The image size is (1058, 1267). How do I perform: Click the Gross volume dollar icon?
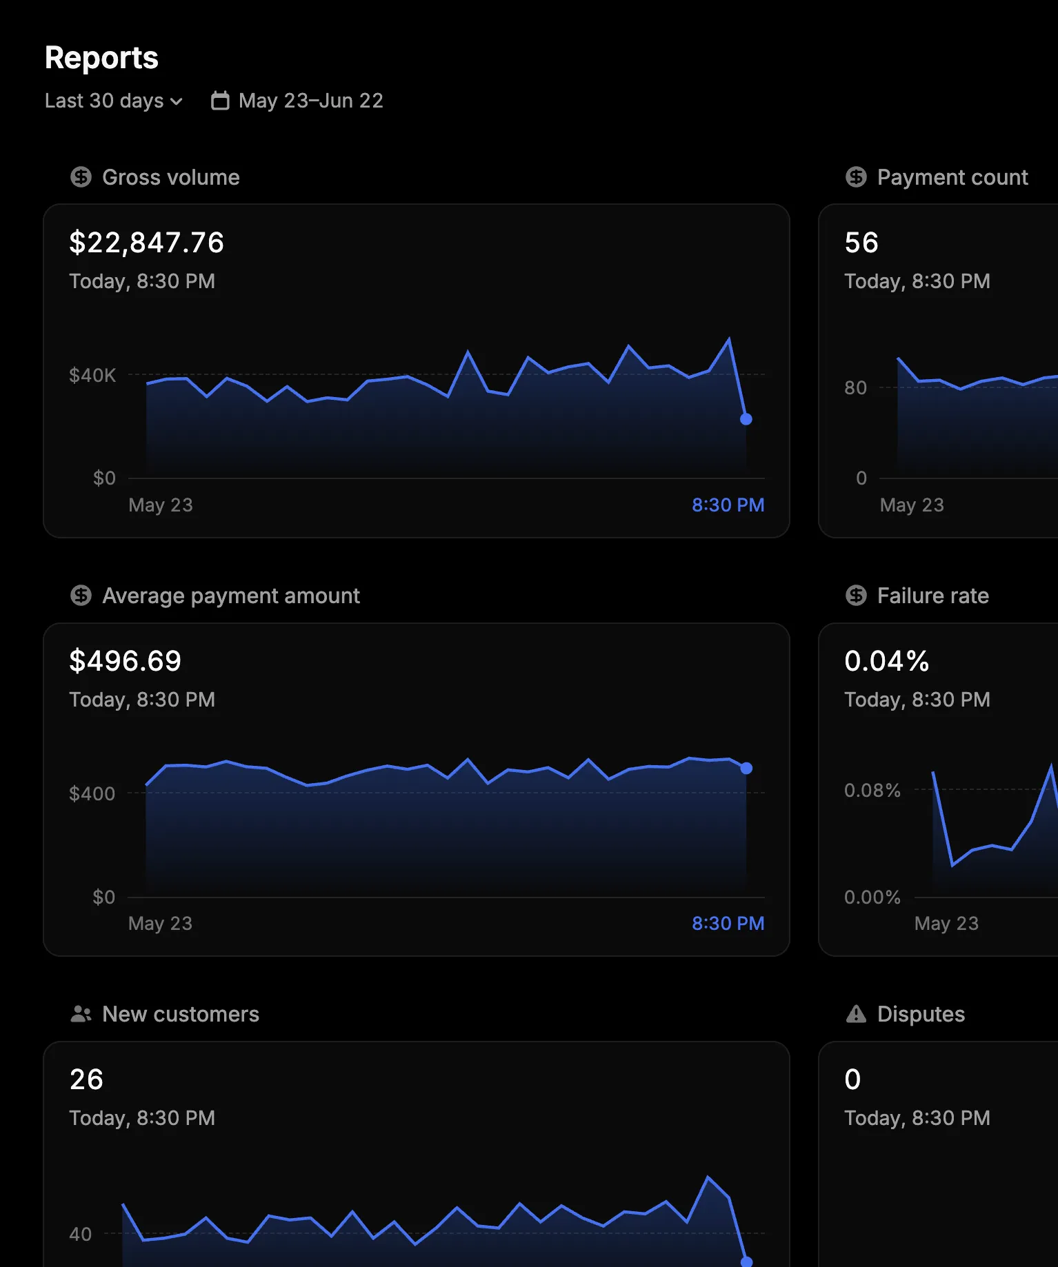click(81, 177)
